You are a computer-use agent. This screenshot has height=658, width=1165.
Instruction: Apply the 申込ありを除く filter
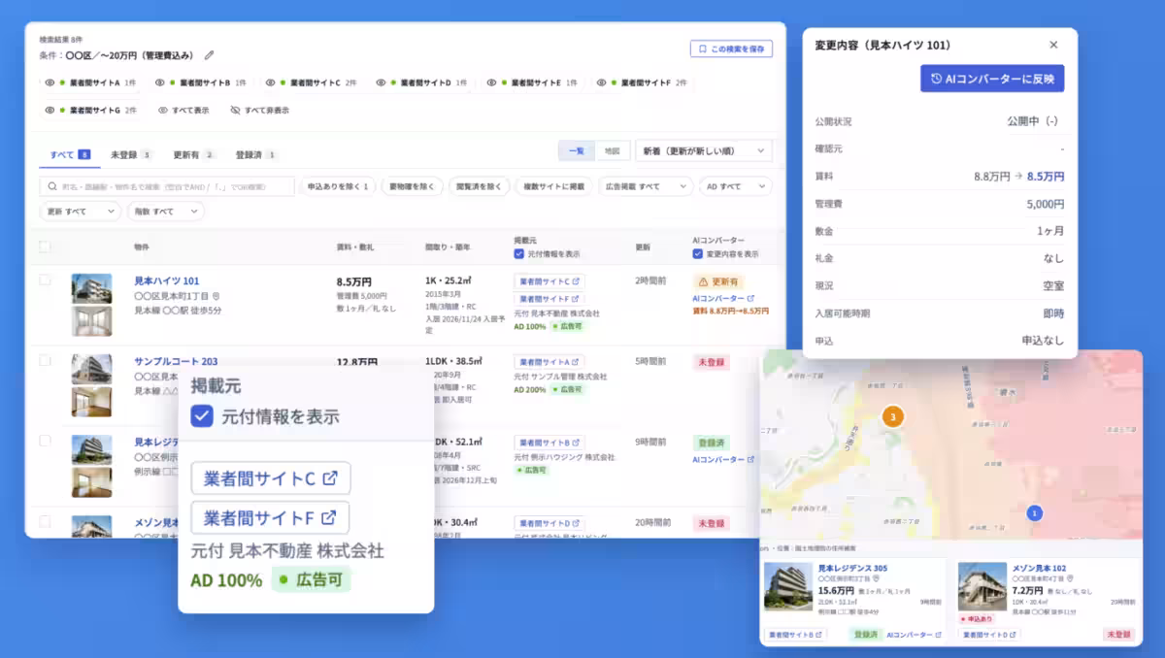pyautogui.click(x=338, y=186)
